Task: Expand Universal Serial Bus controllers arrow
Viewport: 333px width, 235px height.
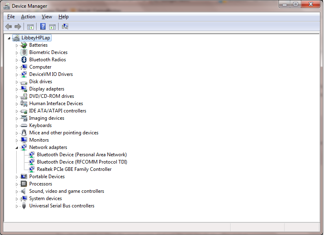Action: tap(17, 206)
